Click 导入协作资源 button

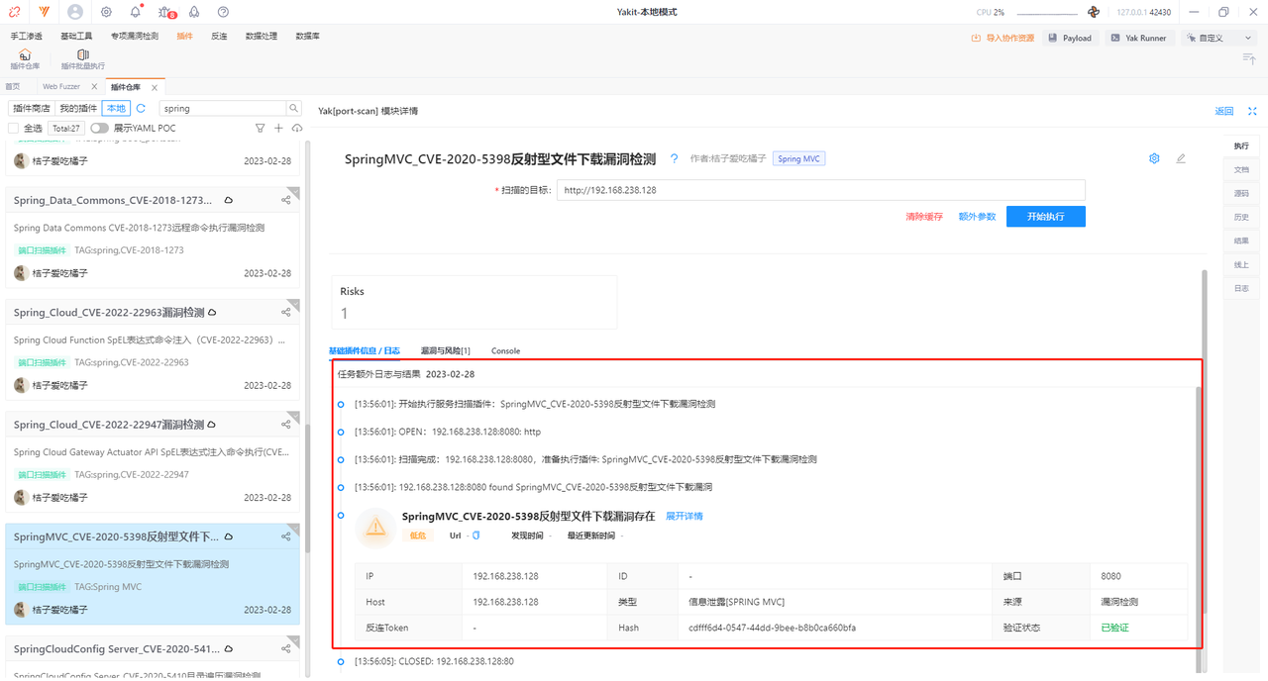click(x=1003, y=38)
